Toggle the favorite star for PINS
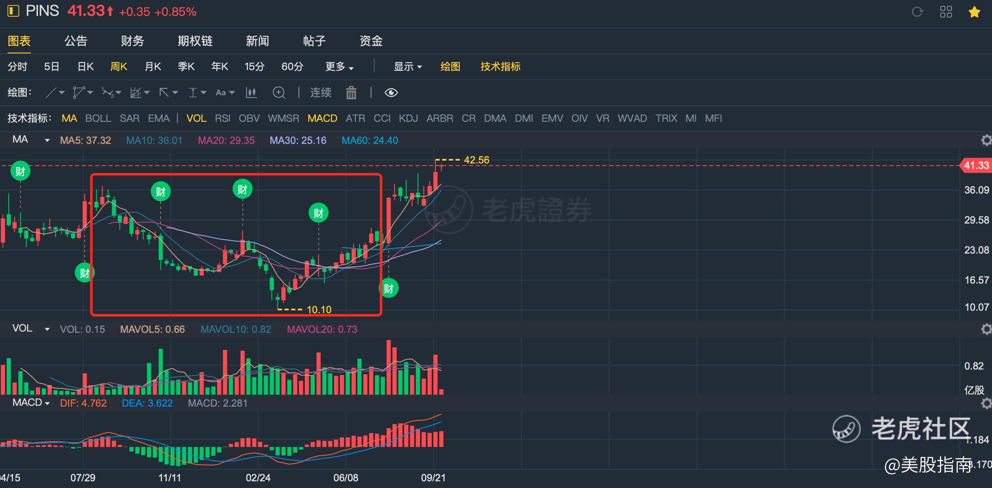Screen dimensions: 992x488 point(975,12)
